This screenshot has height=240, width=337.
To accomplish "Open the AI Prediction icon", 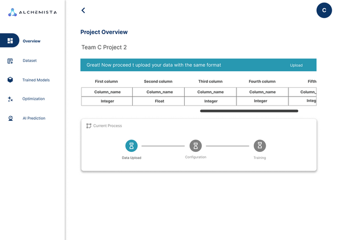I will click(10, 118).
